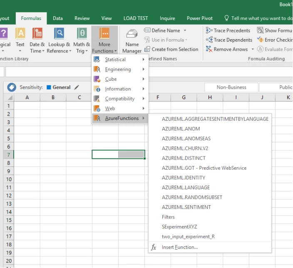Screen dimensions: 293x268
Task: Click the Information menu icon
Action: pyautogui.click(x=97, y=89)
